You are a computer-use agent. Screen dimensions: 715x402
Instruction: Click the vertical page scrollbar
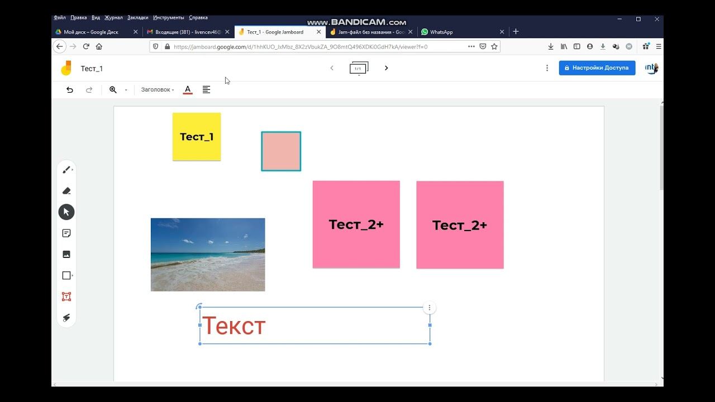pyautogui.click(x=662, y=148)
